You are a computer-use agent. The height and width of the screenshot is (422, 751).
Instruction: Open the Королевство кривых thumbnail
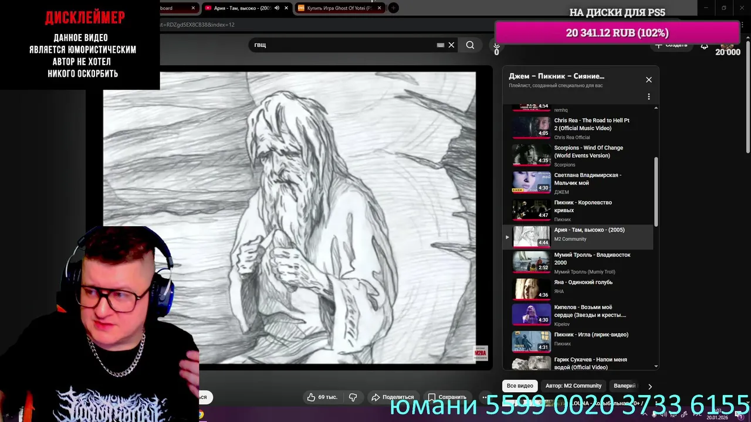[x=531, y=209]
